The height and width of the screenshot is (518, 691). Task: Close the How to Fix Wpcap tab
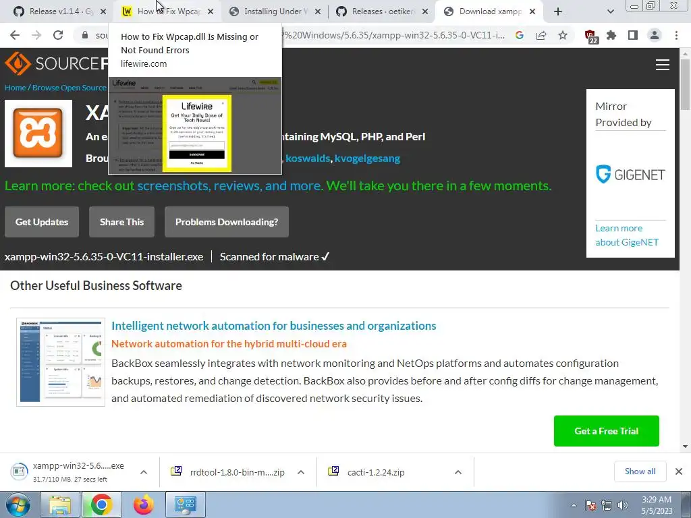pyautogui.click(x=211, y=11)
